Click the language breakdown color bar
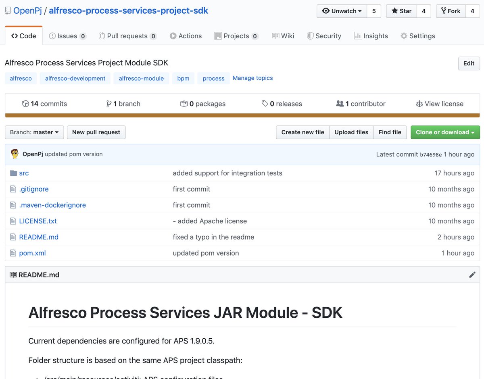The image size is (484, 379). pyautogui.click(x=242, y=115)
